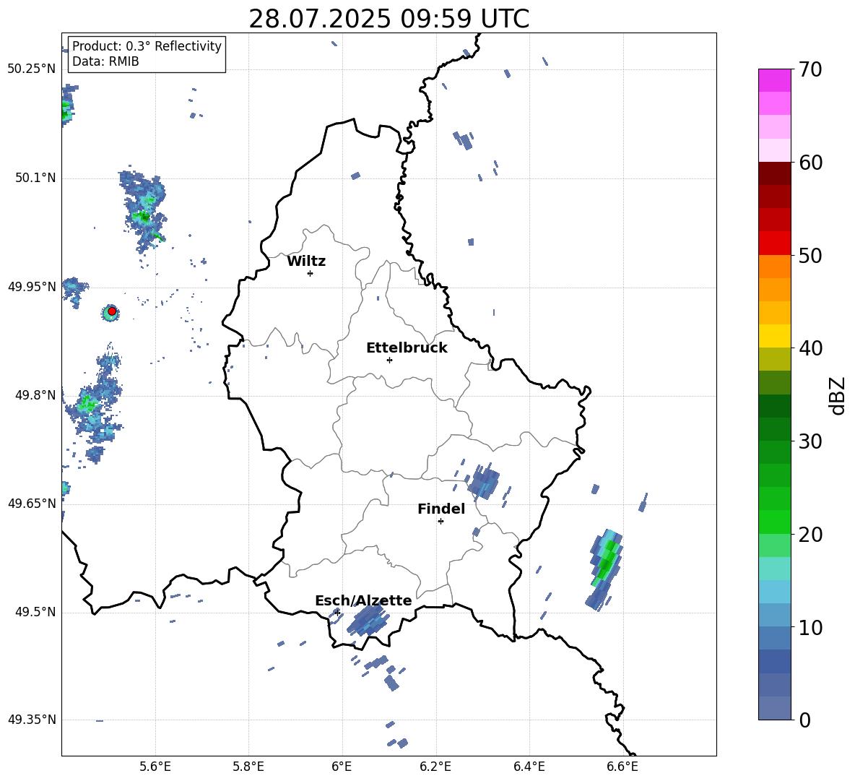Image resolution: width=855 pixels, height=781 pixels.
Task: Click the radar echo cluster near 50.1°N 5.6°E
Action: click(x=144, y=210)
